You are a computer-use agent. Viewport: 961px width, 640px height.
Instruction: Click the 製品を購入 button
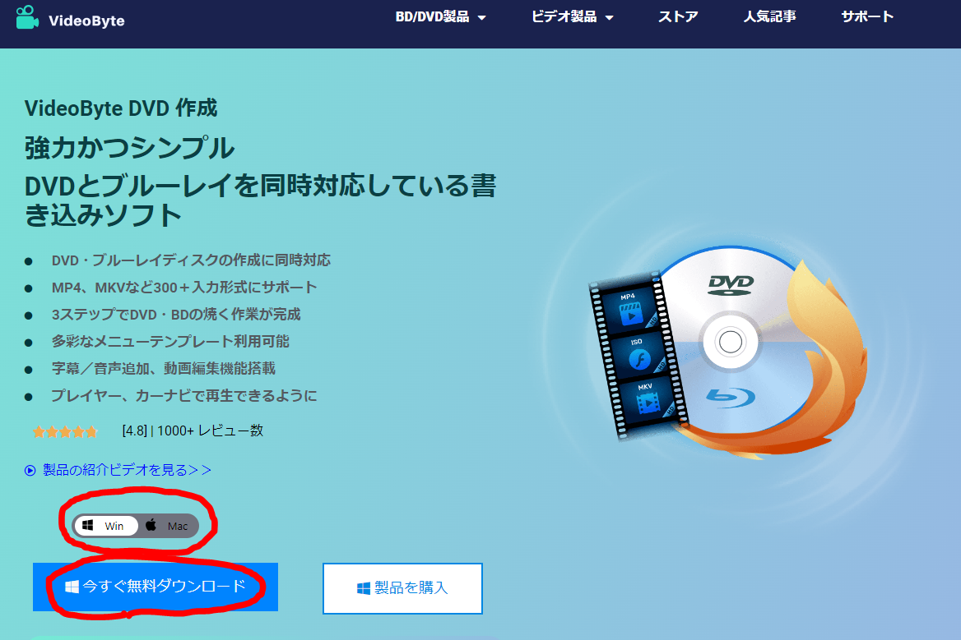[x=402, y=588]
